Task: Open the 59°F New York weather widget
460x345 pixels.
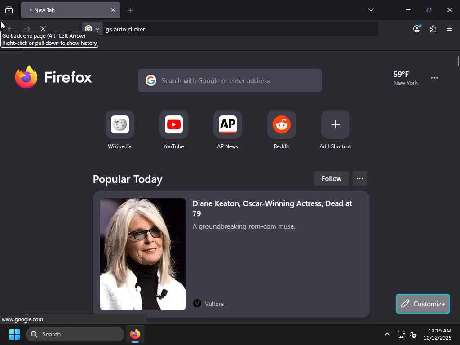Action: pos(406,78)
